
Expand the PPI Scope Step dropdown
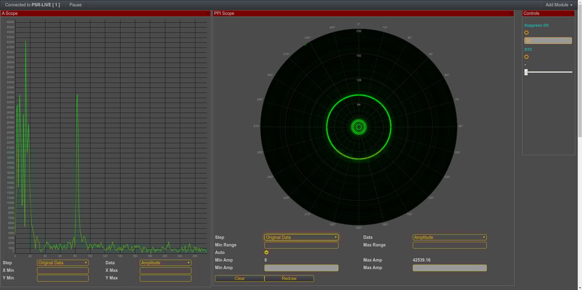coord(301,238)
